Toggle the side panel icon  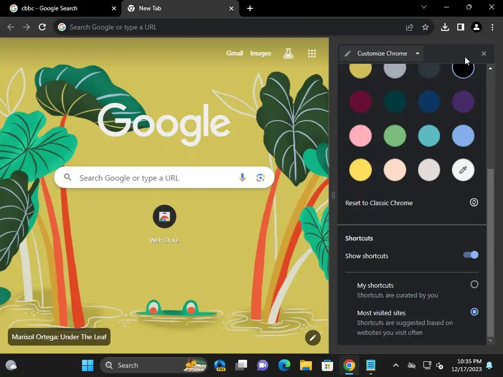[x=461, y=27]
